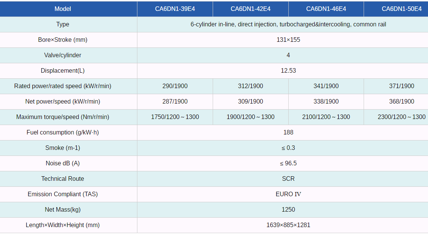This screenshot has height=235, width=428.
Task: Click the CA6DN1-46E4 column header
Action: pos(326,9)
